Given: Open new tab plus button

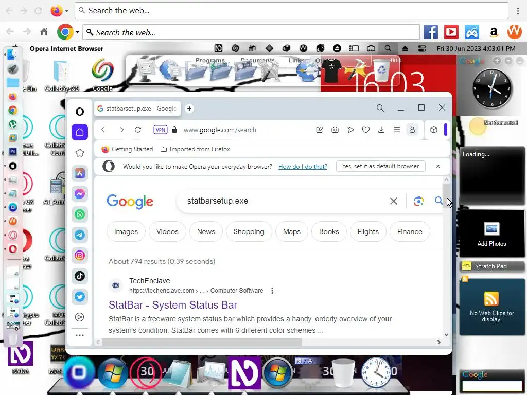Looking at the screenshot, I should pos(189,109).
